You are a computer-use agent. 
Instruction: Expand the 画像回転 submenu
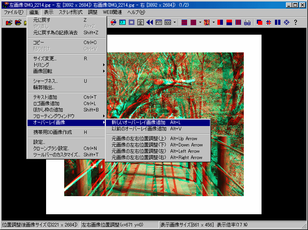click(x=67, y=71)
